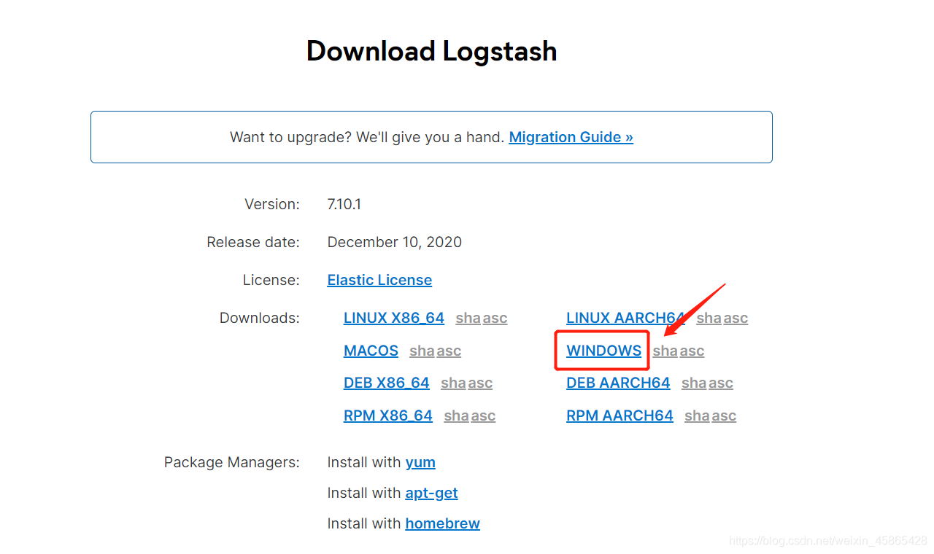Viewport: 934px width, 554px height.
Task: Download the WINDOWS package
Action: tap(603, 351)
